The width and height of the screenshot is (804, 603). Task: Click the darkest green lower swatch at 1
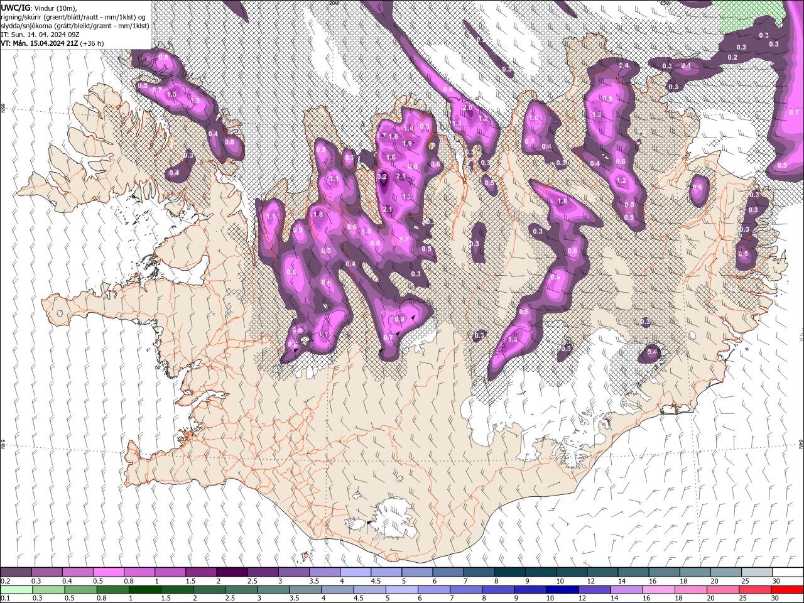tap(144, 590)
